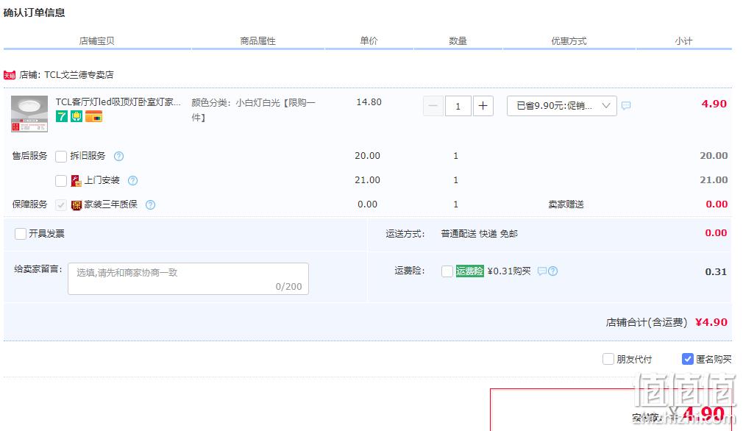Click the orange credit card payment icon

click(x=94, y=116)
